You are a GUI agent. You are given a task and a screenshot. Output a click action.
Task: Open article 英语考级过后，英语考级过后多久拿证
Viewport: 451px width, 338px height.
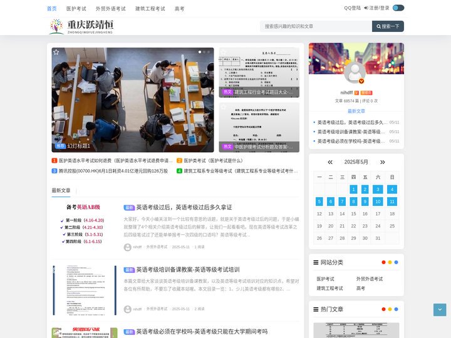(x=184, y=208)
